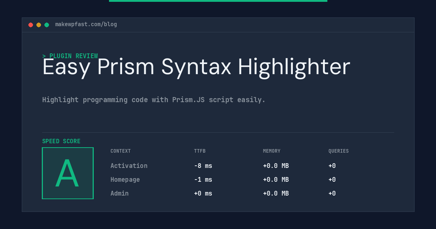
Task: Click the makewpfast.com/blog address text
Action: tap(86, 24)
